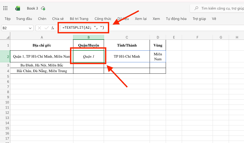Screen dimensions: 244x143
Task: Click the Book 3 file name
Action: click(32, 8)
